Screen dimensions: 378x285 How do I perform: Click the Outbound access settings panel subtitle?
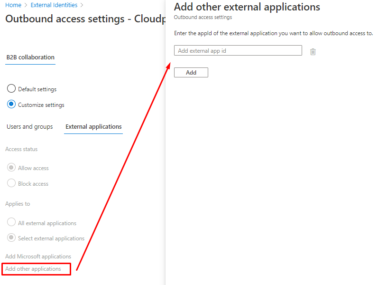click(x=203, y=18)
